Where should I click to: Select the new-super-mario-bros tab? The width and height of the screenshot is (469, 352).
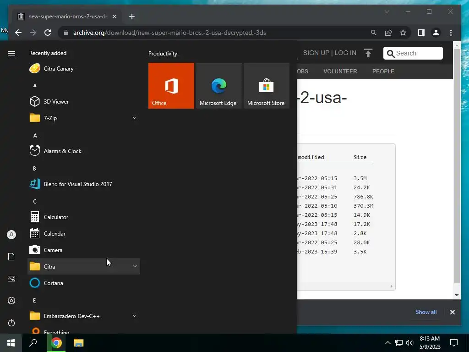click(x=67, y=16)
